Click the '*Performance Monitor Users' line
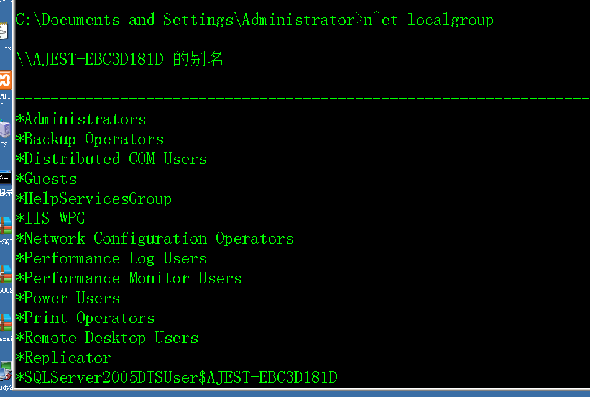The height and width of the screenshot is (397, 590). click(x=129, y=278)
